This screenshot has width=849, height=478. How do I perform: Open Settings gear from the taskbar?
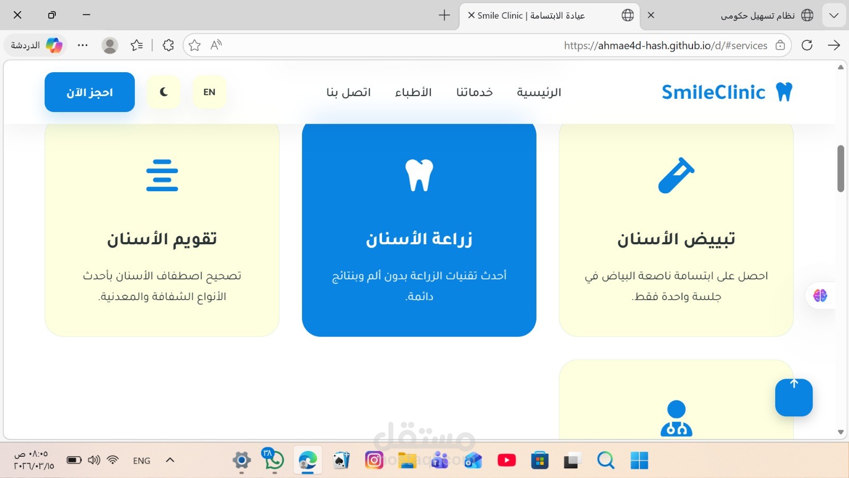tap(241, 460)
